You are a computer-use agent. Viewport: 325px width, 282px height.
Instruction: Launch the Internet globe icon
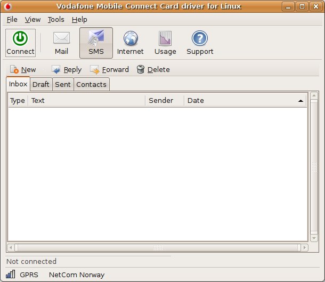pos(131,38)
